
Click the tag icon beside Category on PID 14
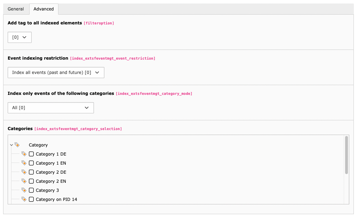pos(24,199)
